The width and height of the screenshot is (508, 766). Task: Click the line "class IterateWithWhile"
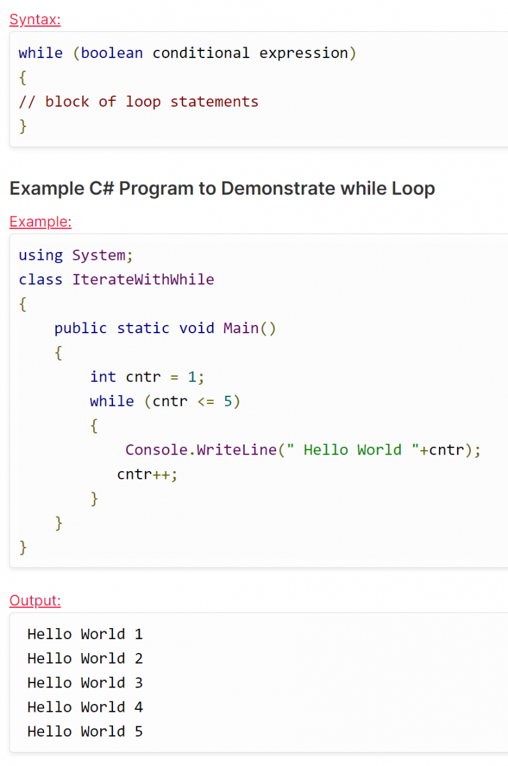click(116, 280)
